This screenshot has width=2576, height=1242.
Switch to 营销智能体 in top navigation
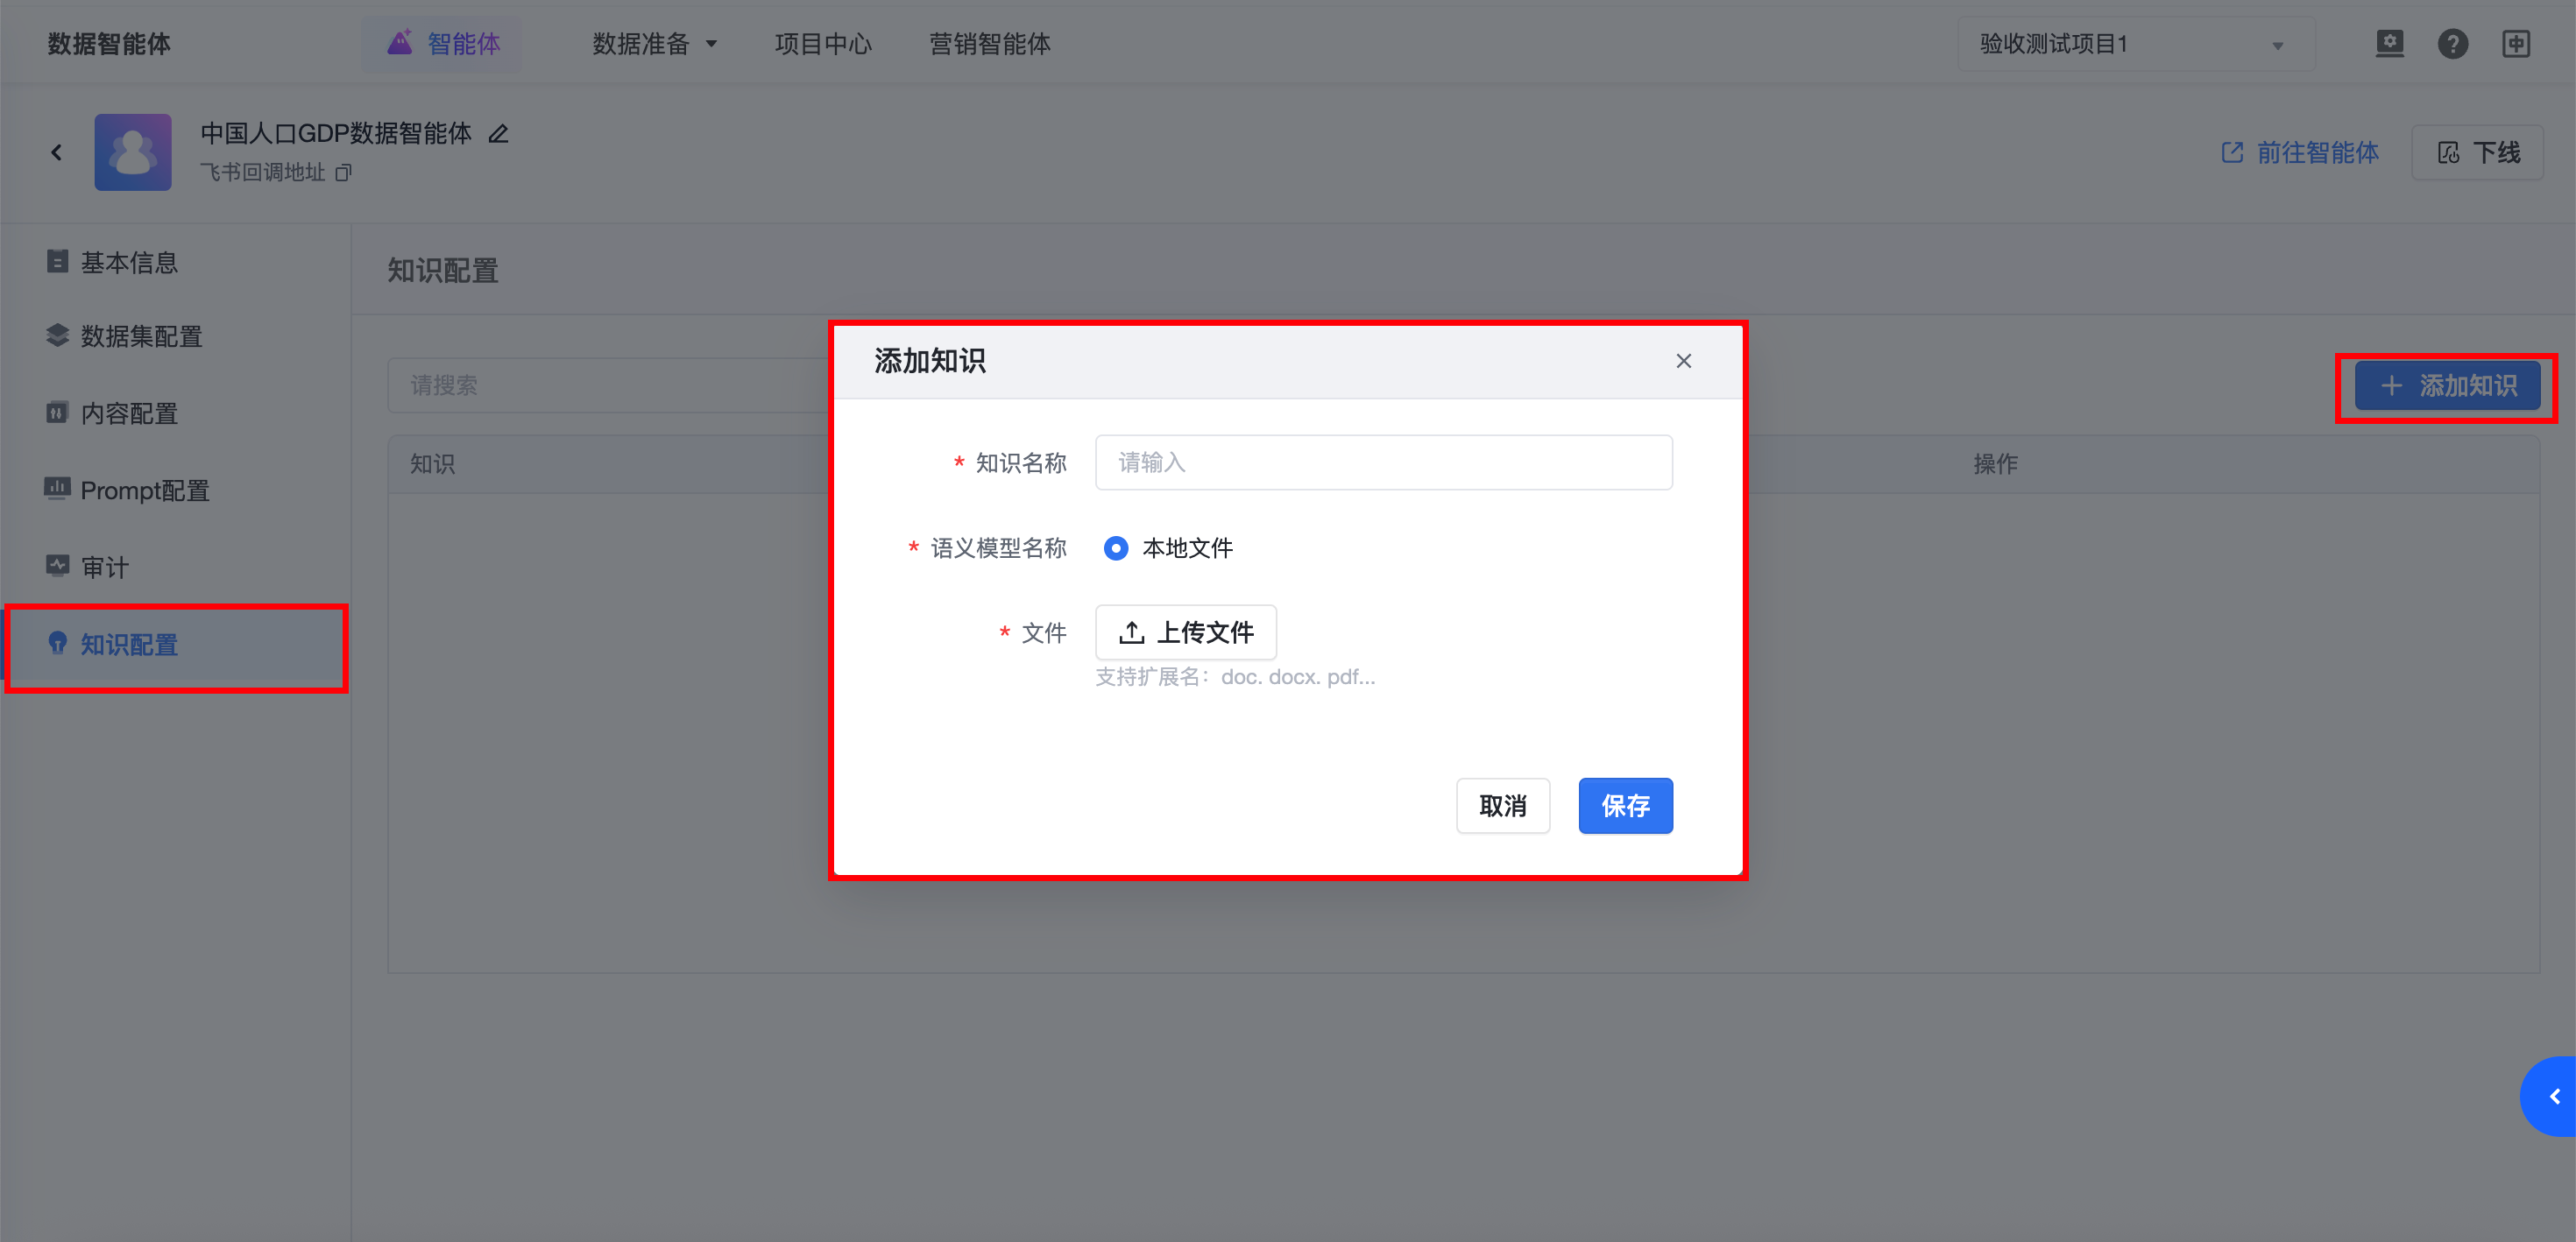click(989, 44)
